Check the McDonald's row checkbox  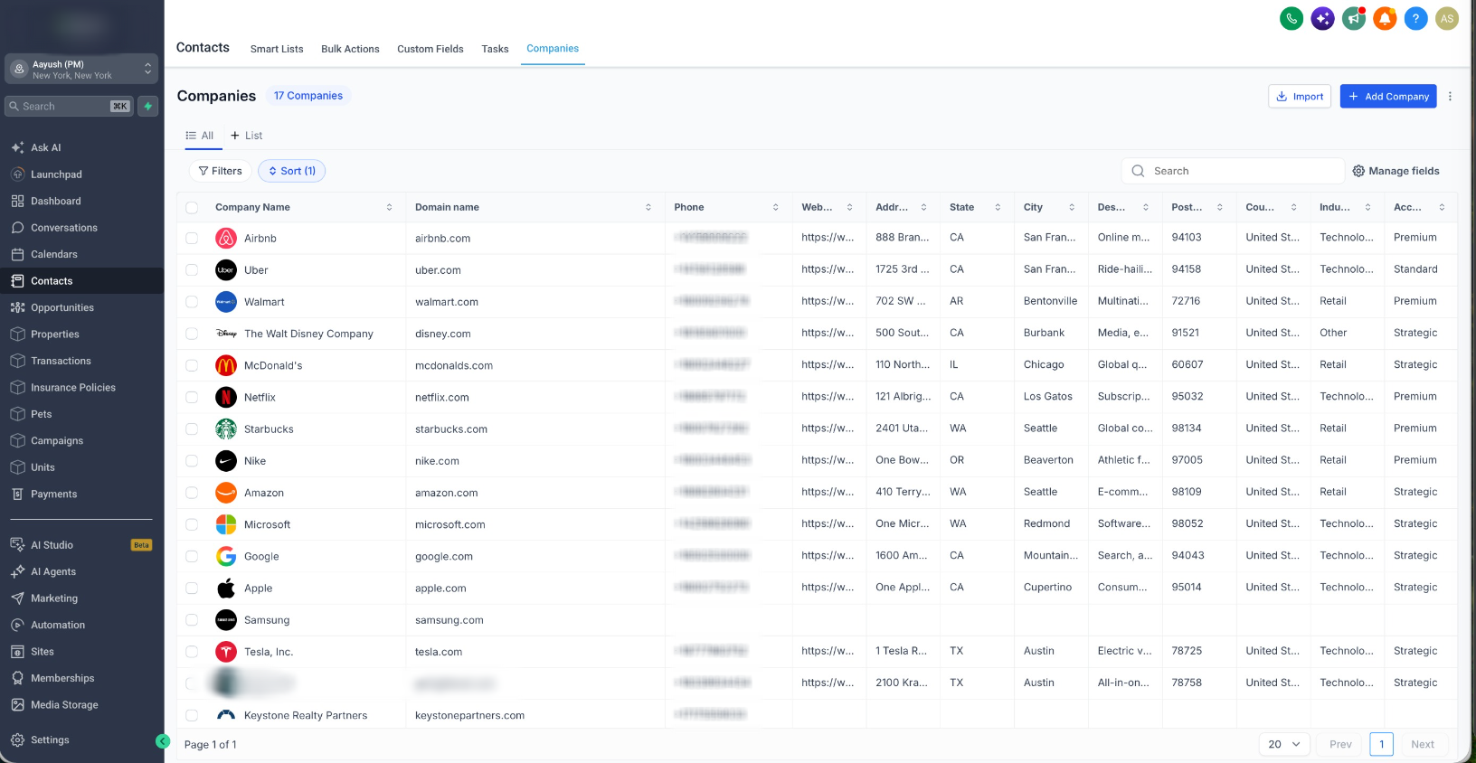[x=192, y=365]
